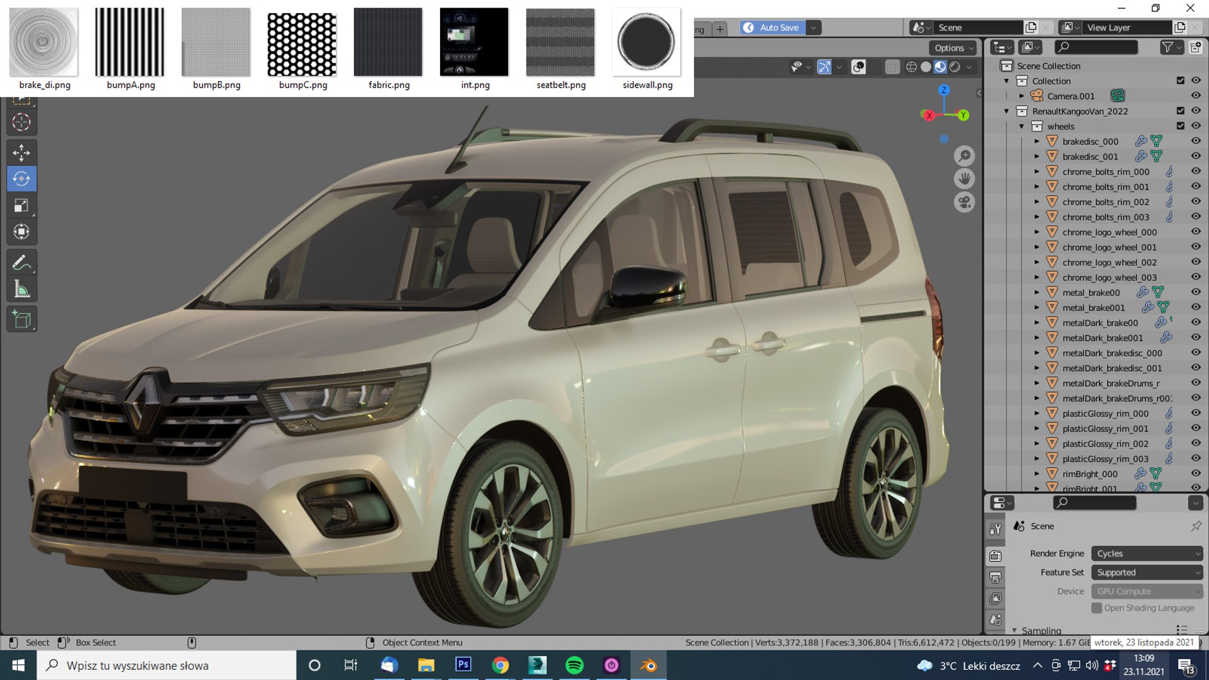This screenshot has width=1209, height=680.
Task: Click the viewport gizmo toggle icon
Action: click(824, 67)
